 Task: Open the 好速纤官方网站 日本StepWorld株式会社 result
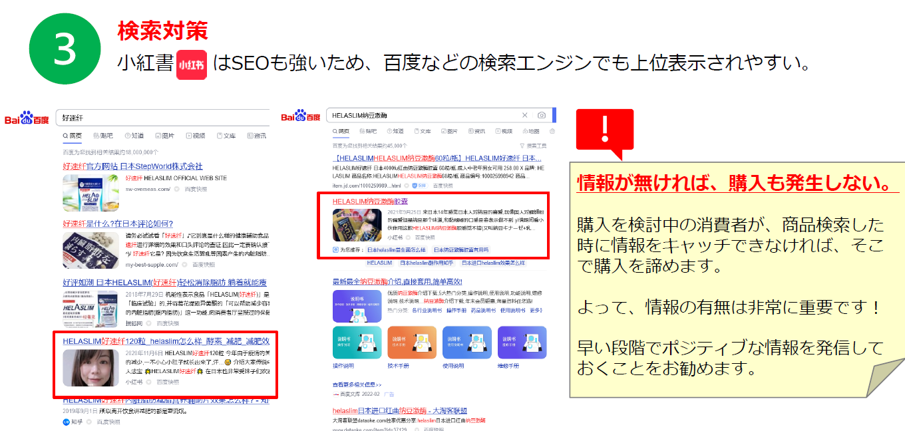(x=132, y=166)
